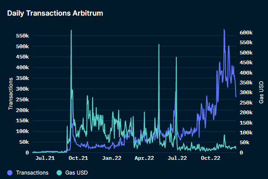Click the 'Apr.22' x-axis label
268x179 pixels.
(x=144, y=158)
